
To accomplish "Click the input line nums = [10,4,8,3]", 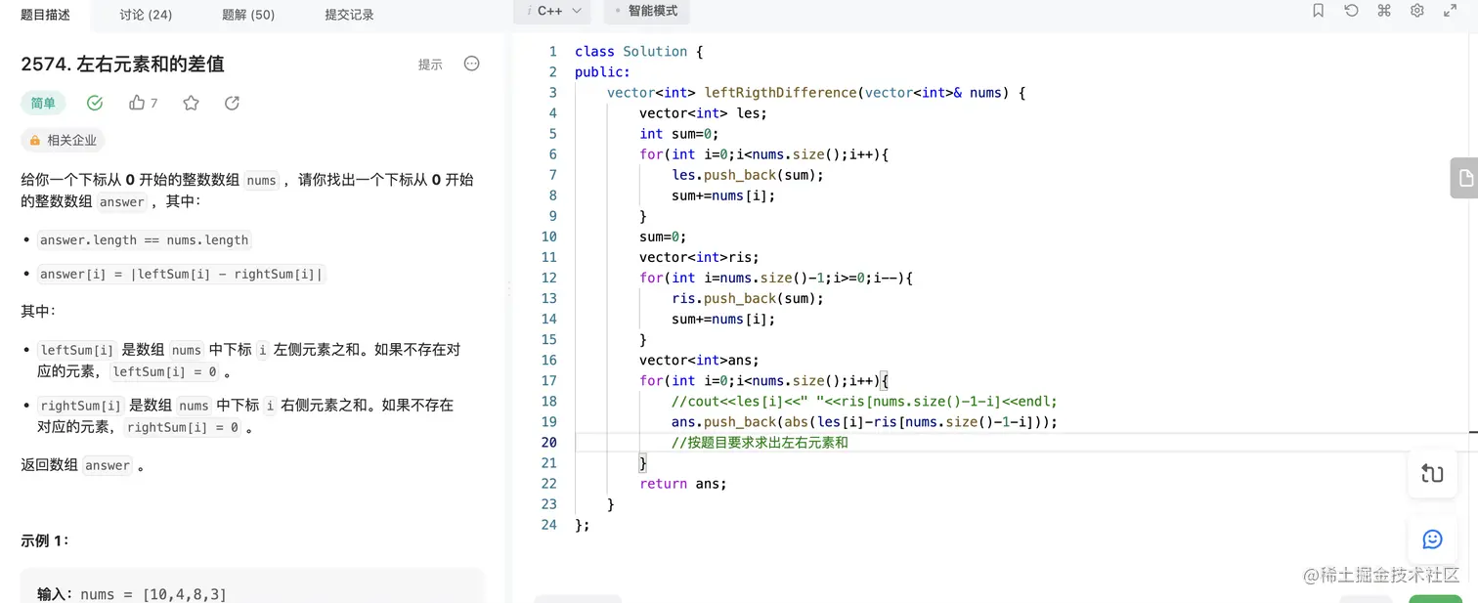I will (x=132, y=594).
